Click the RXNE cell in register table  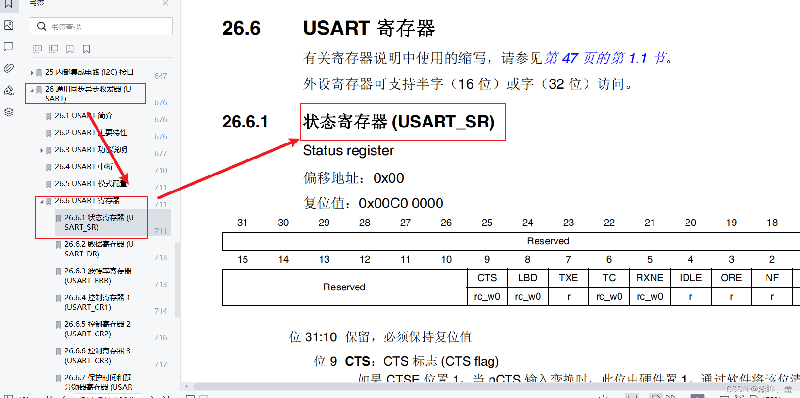(x=650, y=278)
